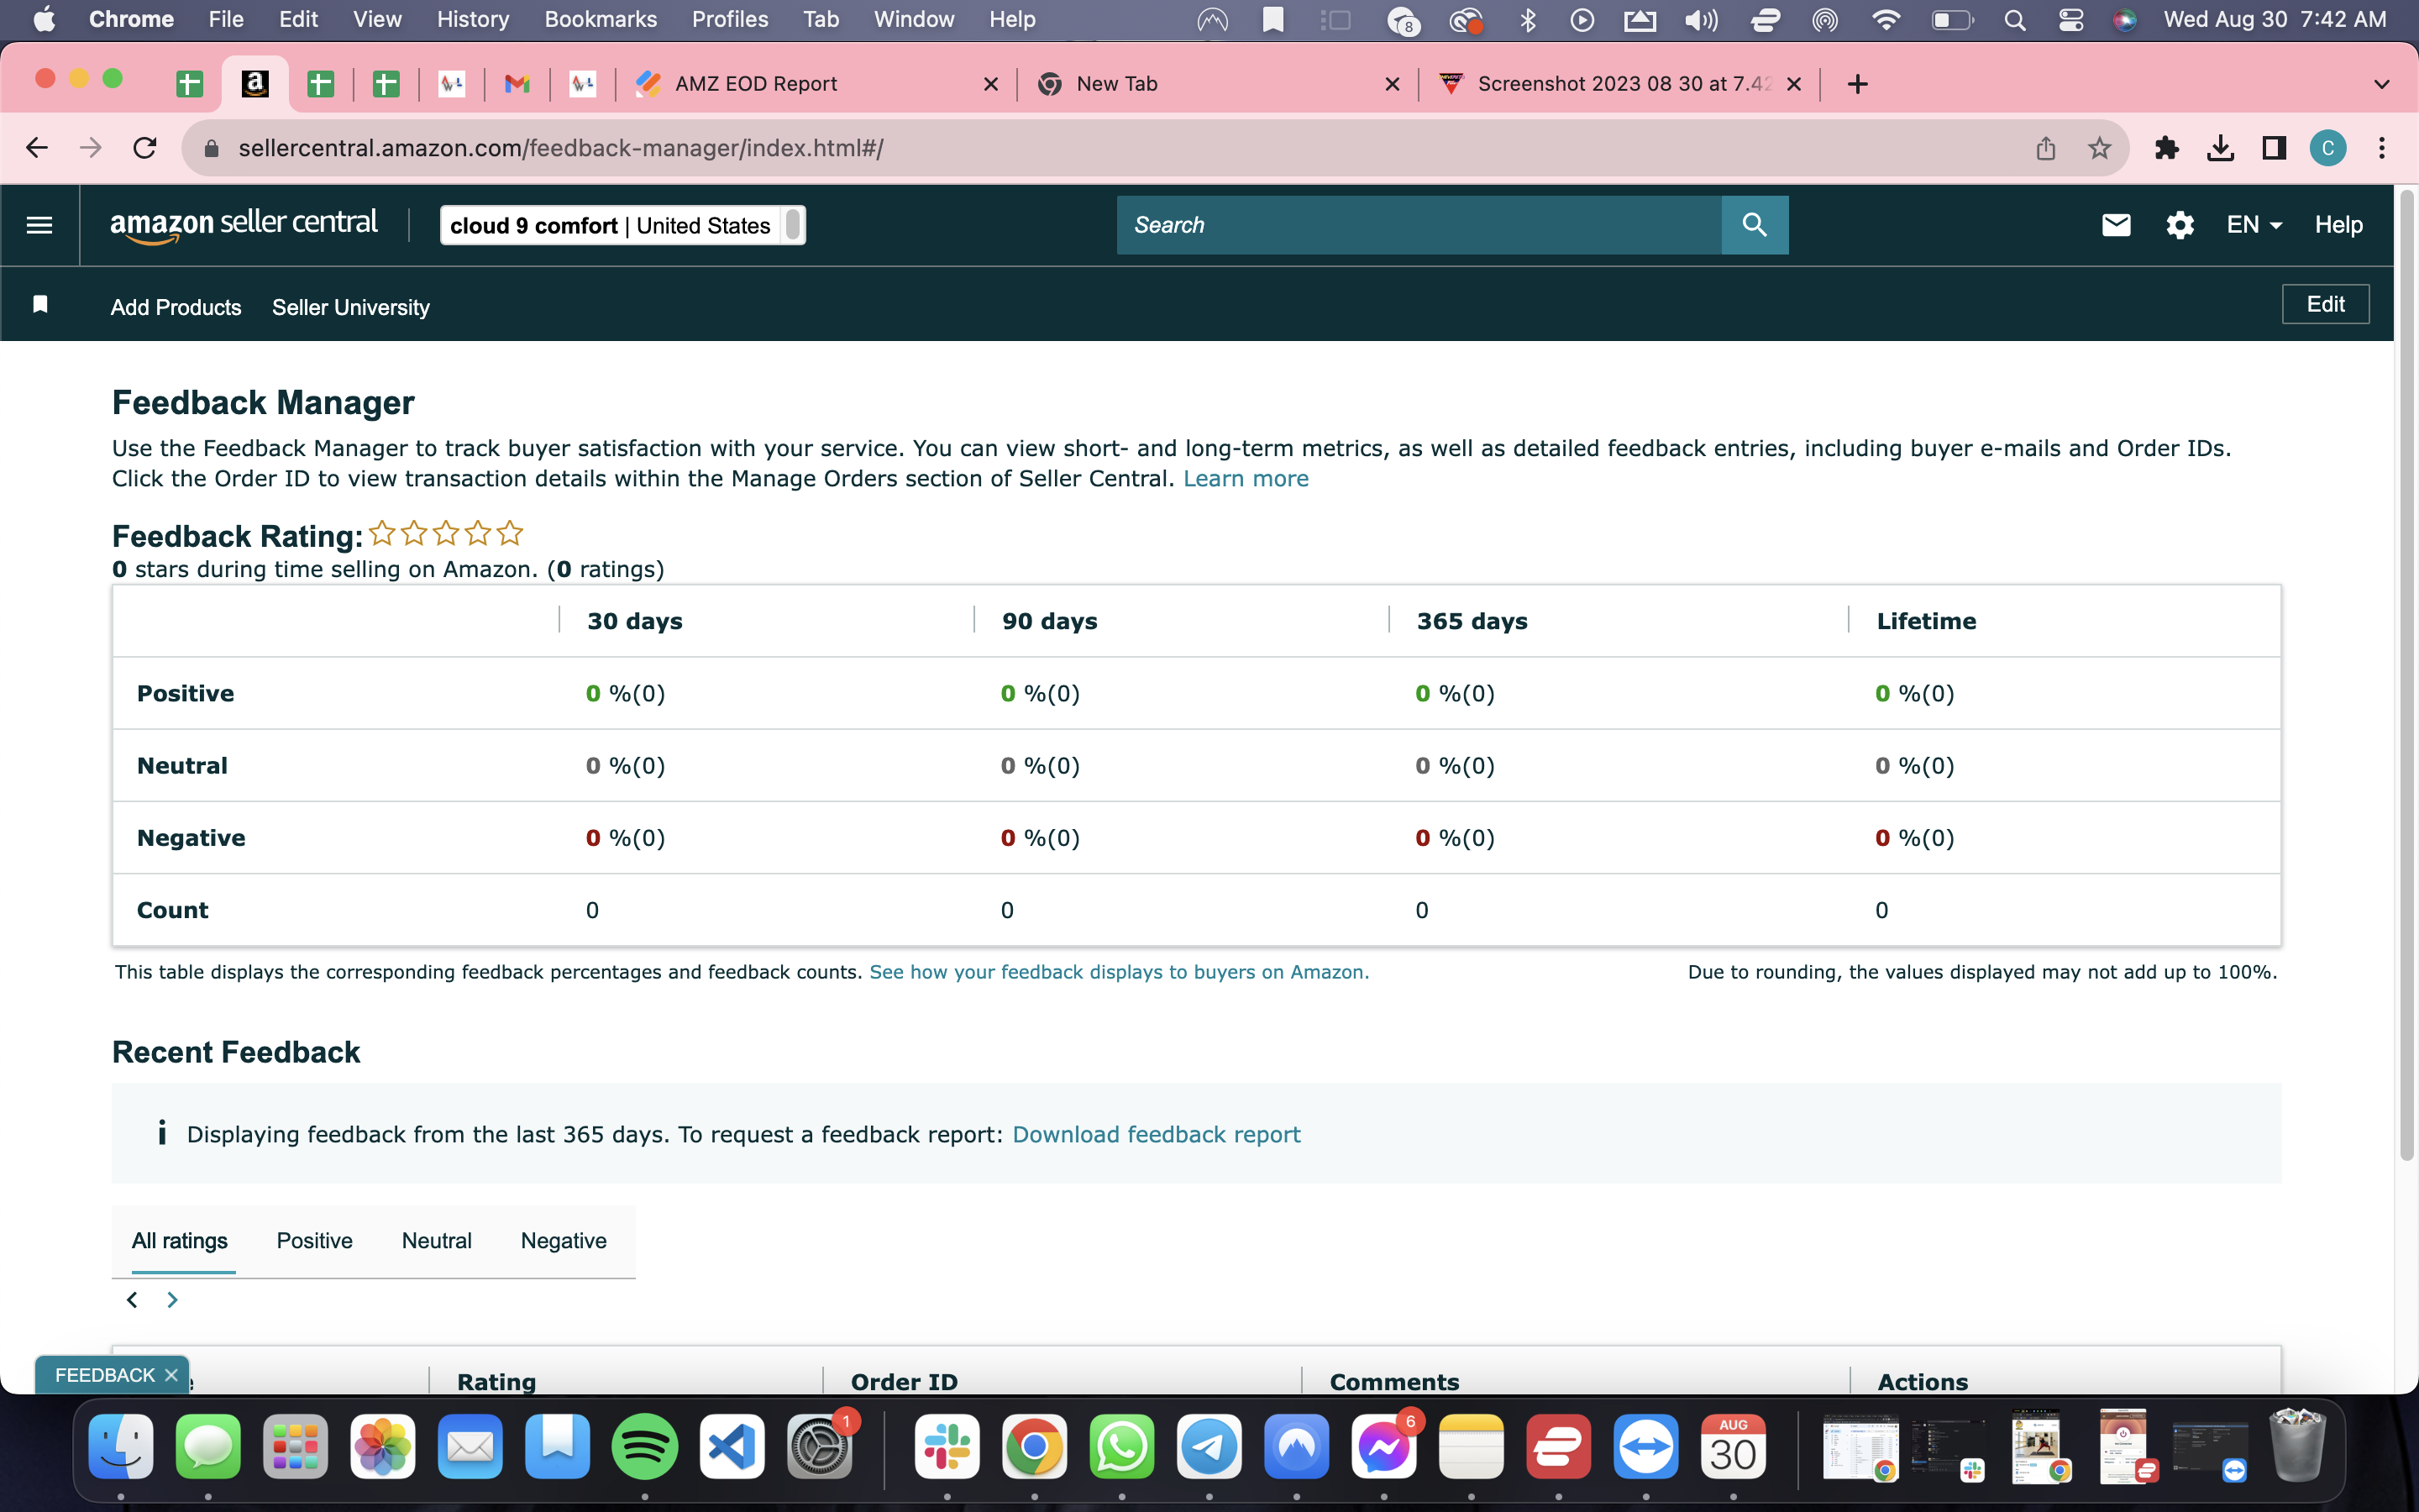This screenshot has width=2419, height=1512.
Task: Click the bookmark flag icon
Action: pos(40,304)
